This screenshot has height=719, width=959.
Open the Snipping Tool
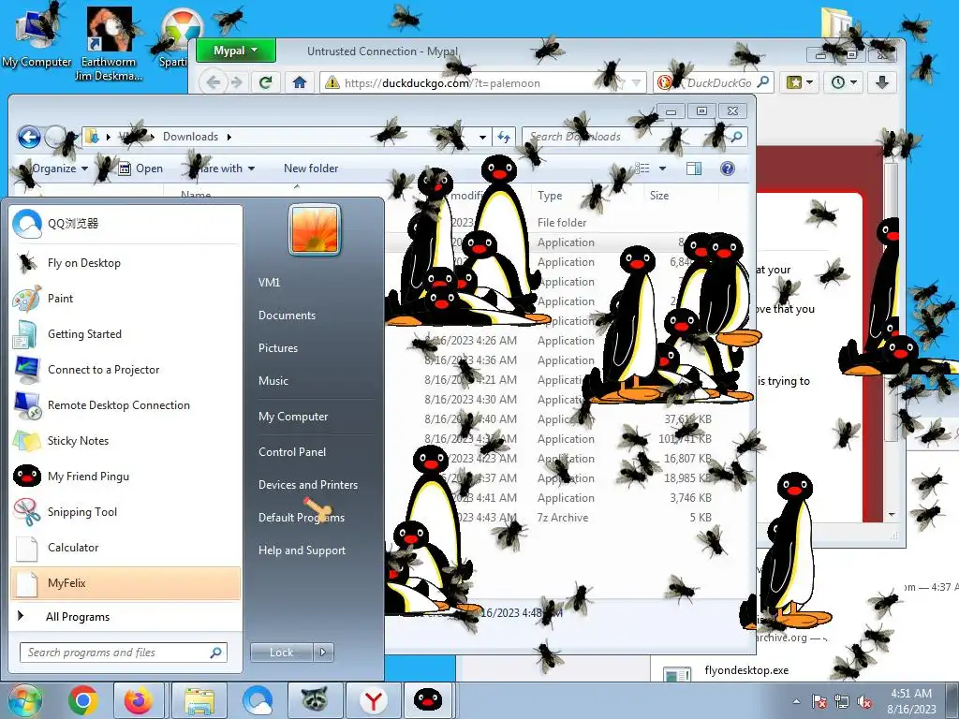125,512
